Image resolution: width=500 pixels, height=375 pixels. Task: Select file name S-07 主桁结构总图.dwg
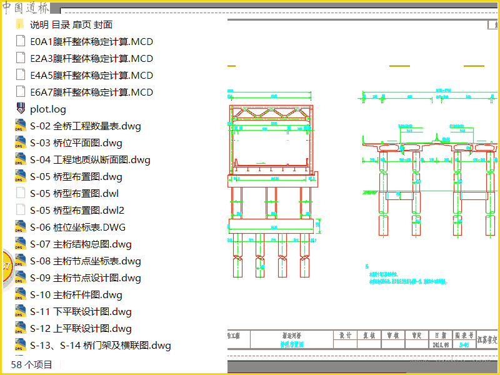pos(81,244)
